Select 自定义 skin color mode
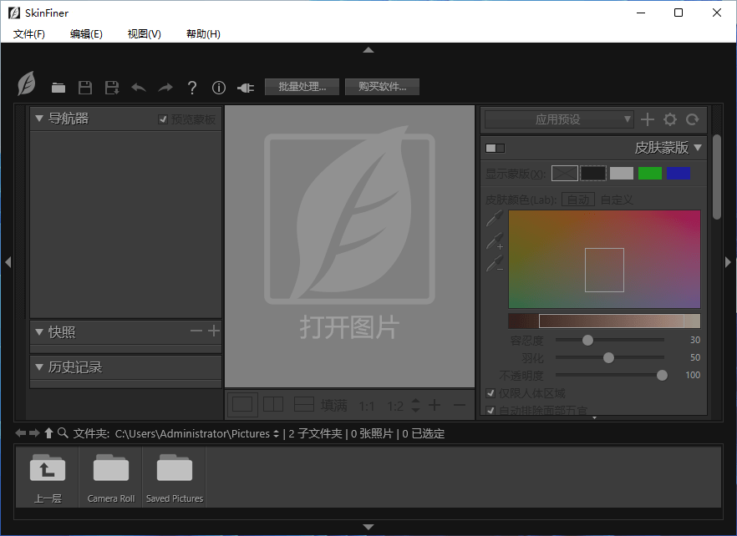737x536 pixels. click(x=617, y=200)
